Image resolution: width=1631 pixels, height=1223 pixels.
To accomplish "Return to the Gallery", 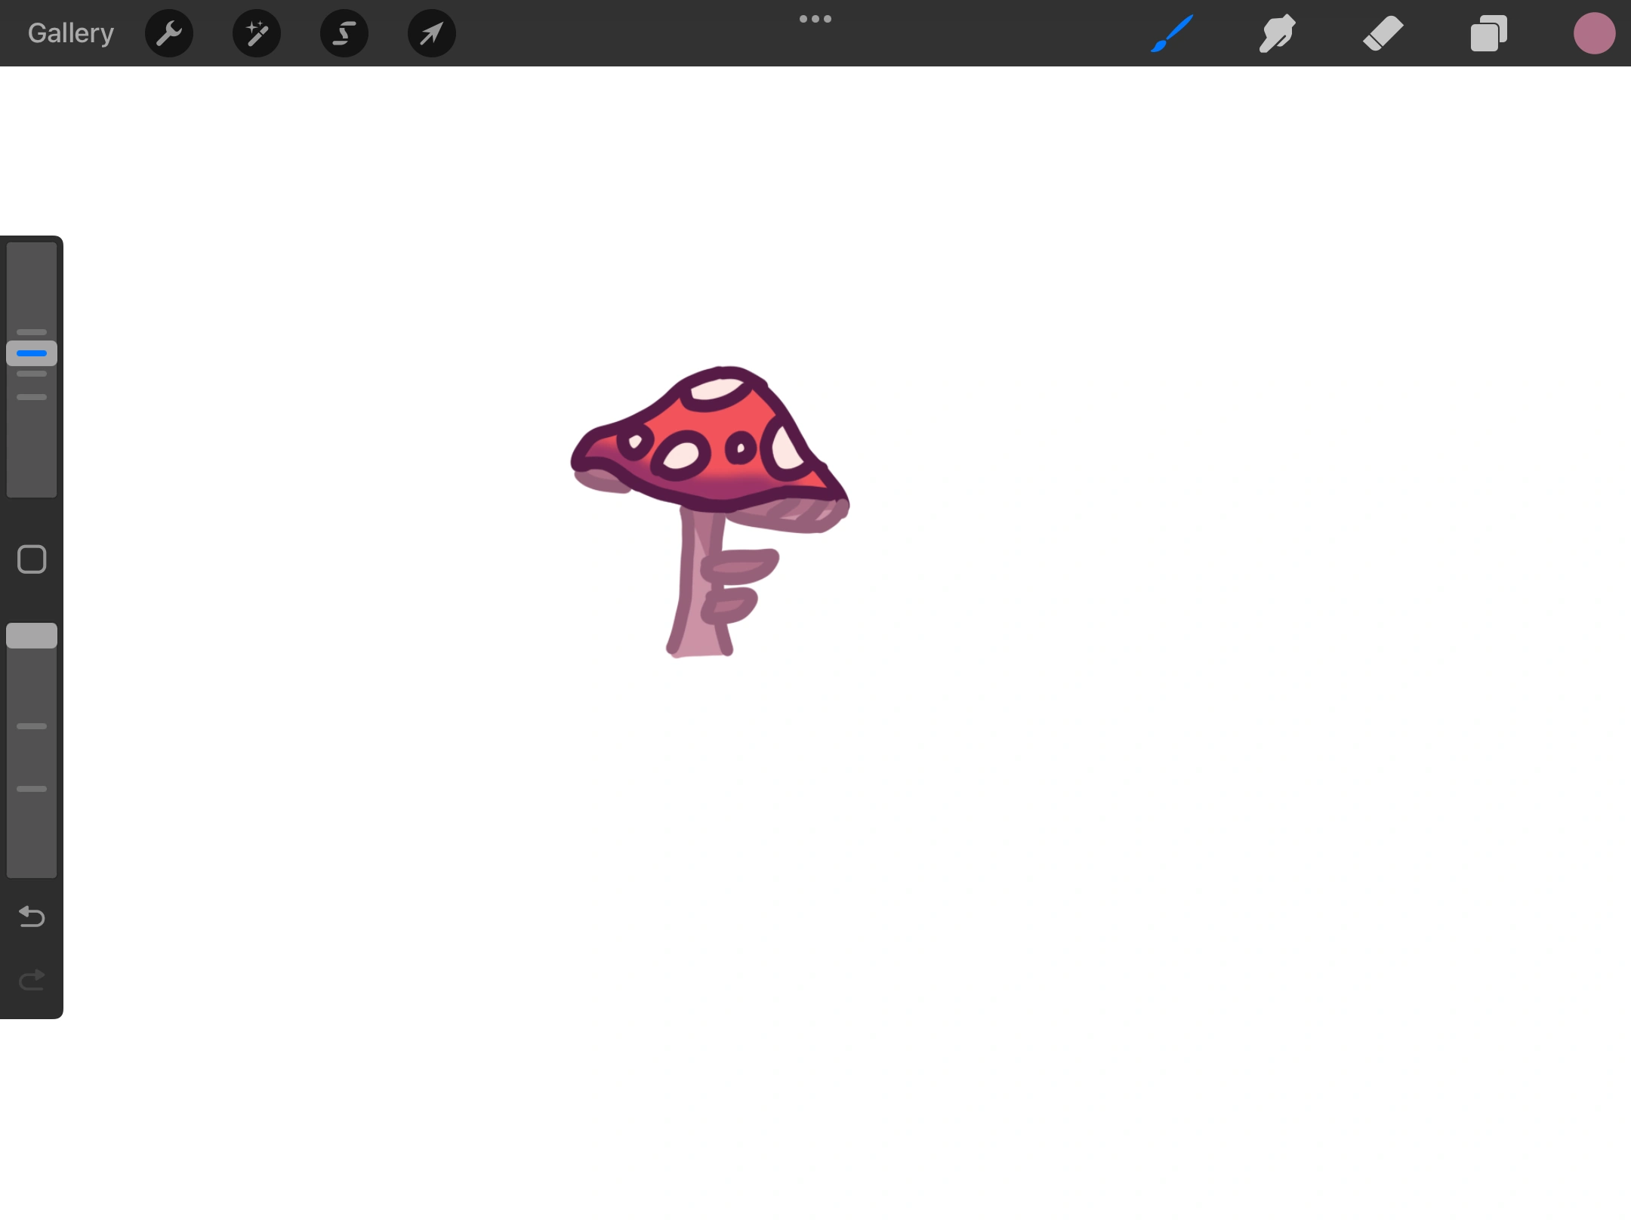I will point(70,33).
